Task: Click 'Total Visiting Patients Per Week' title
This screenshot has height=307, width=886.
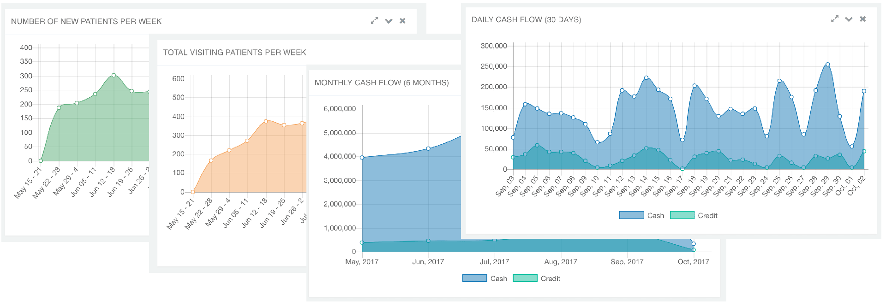Action: 234,53
